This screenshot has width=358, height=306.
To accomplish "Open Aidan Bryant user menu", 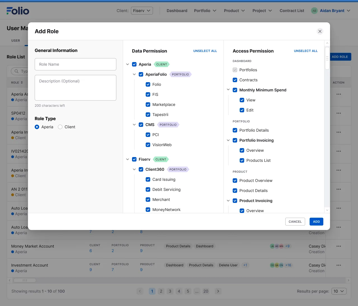I will (x=335, y=11).
